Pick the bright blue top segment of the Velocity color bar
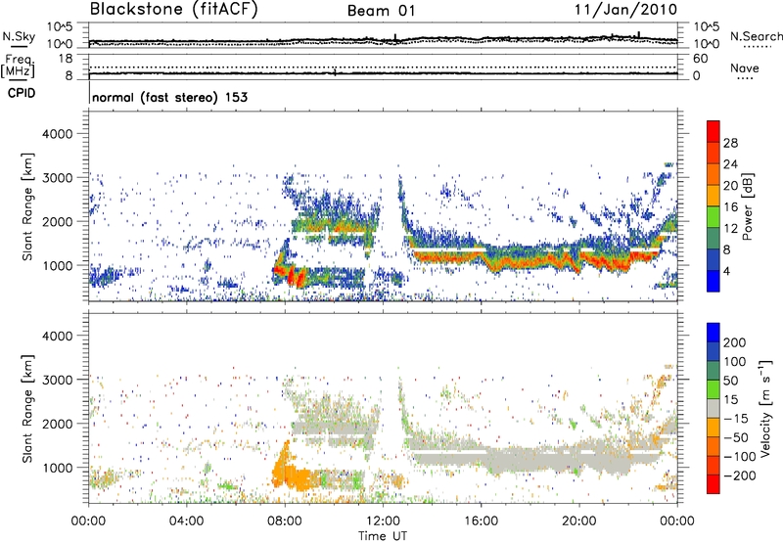This screenshot has height=542, width=783. (714, 333)
